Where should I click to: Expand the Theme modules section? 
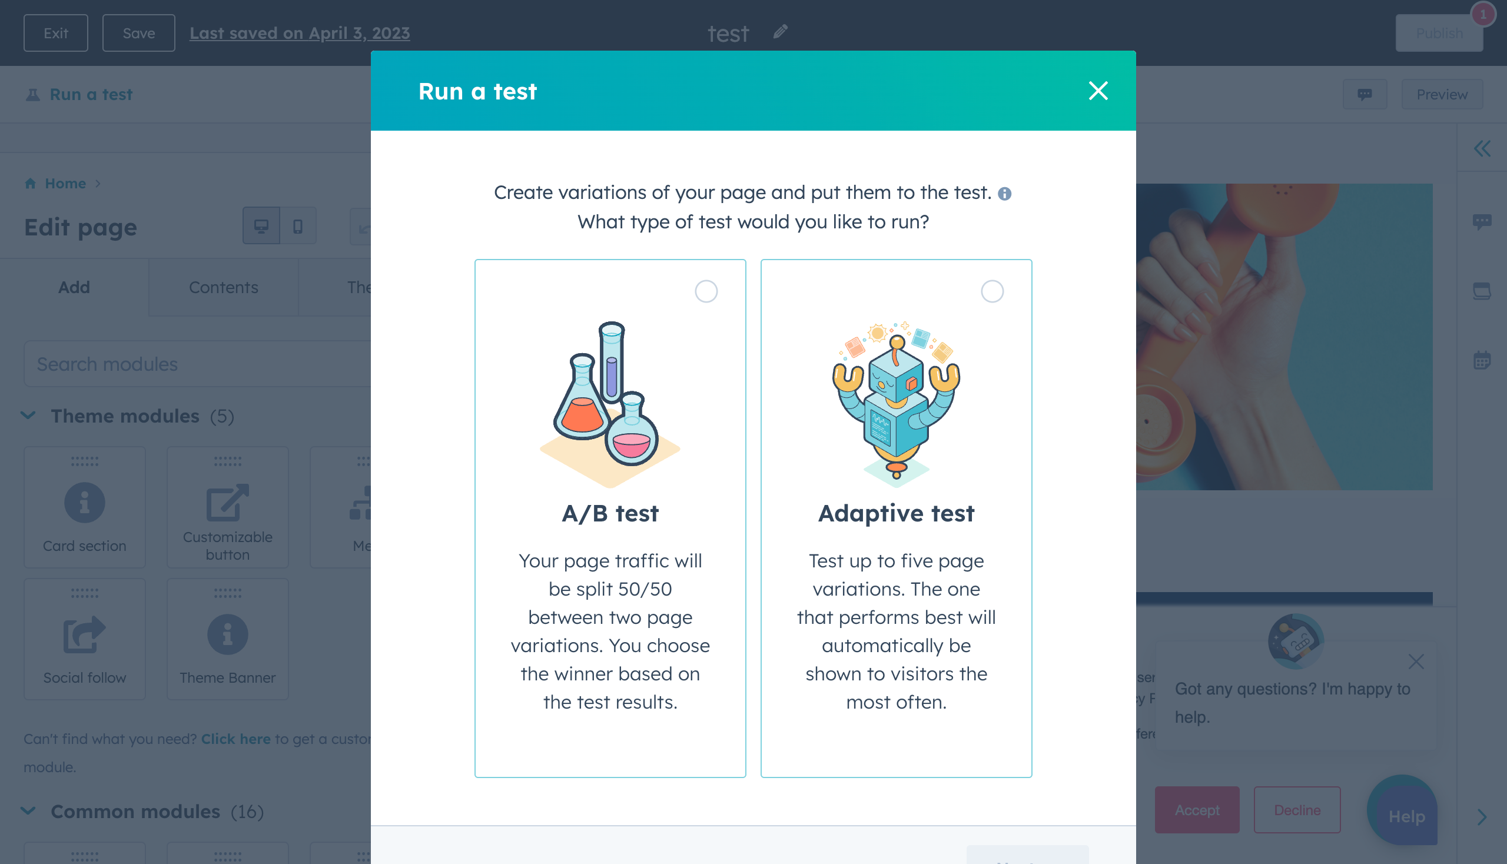28,416
